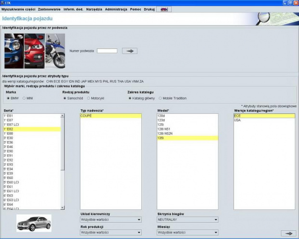Select series 1' E87 LCI
The image size is (299, 239).
(32, 125)
